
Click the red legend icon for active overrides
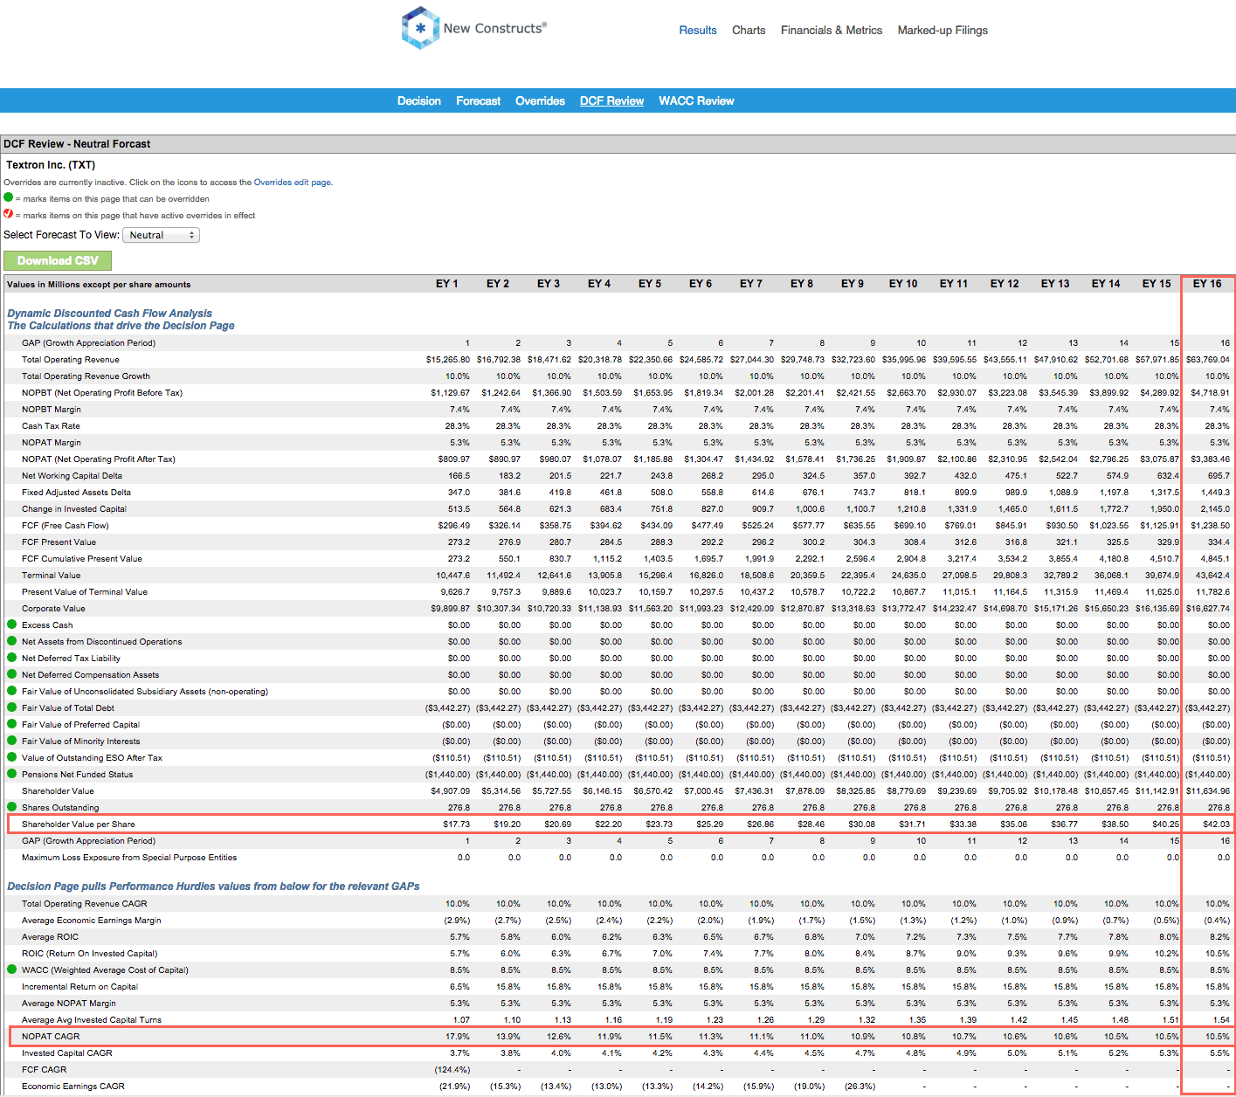tap(9, 214)
